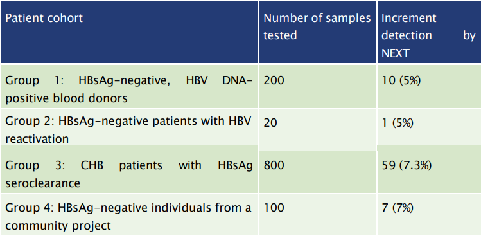Select the 'Number of samples tested' header
This screenshot has width=481, height=238.
(318, 32)
